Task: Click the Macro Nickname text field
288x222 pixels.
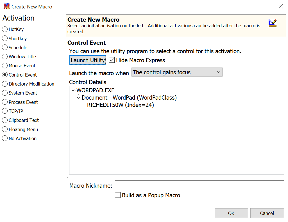Action: click(199, 185)
